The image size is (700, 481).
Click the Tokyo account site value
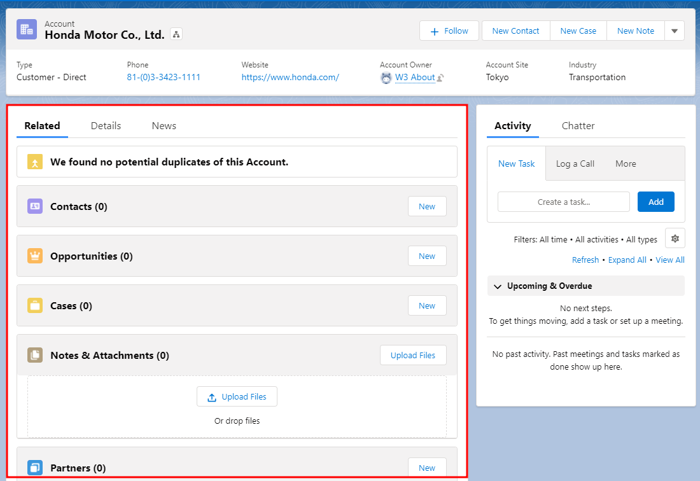pos(498,77)
